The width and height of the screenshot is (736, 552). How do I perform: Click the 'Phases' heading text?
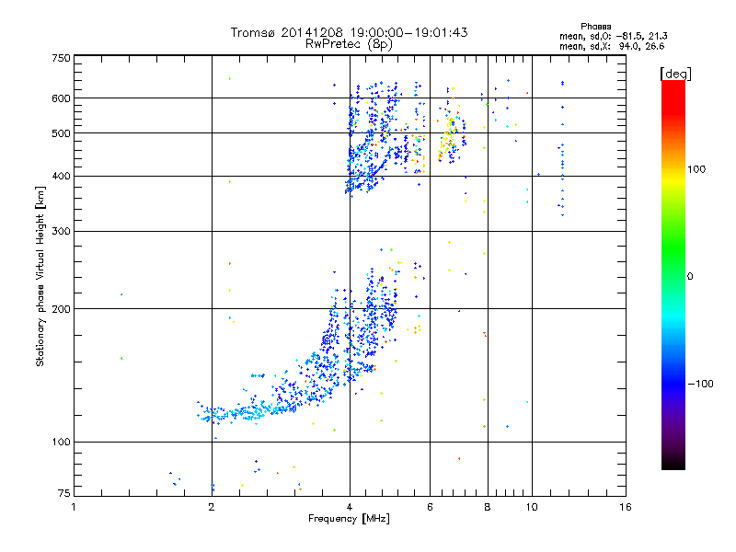coord(595,27)
